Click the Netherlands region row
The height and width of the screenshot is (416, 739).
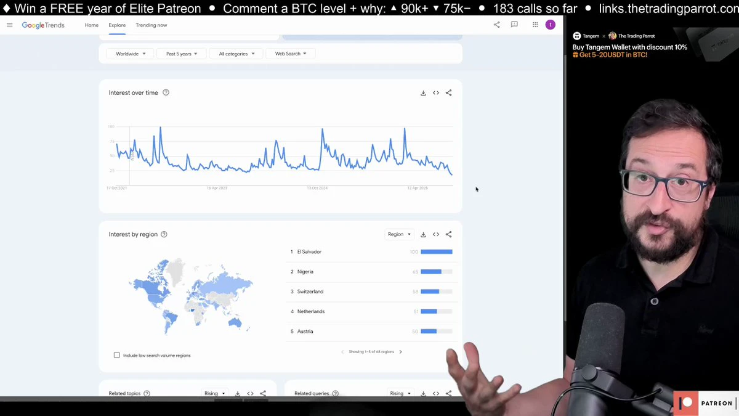click(371, 311)
